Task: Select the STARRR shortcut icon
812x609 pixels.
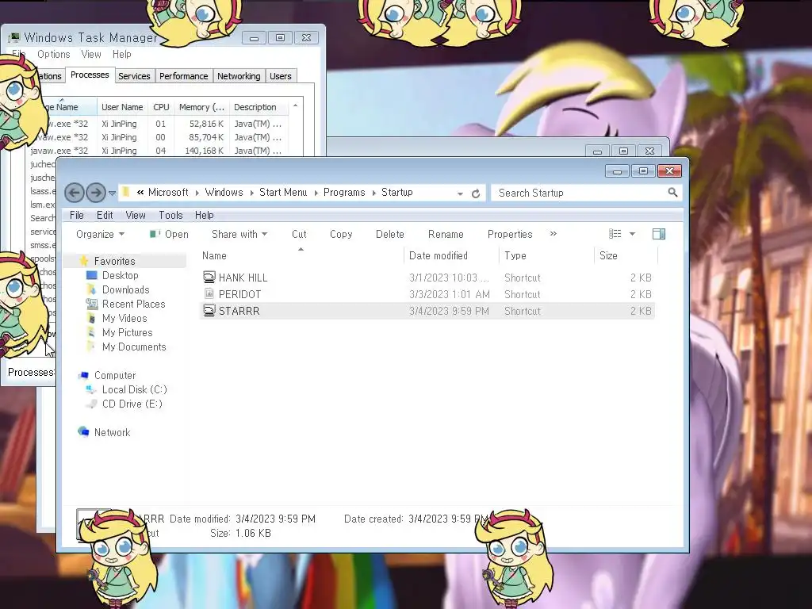Action: [209, 310]
